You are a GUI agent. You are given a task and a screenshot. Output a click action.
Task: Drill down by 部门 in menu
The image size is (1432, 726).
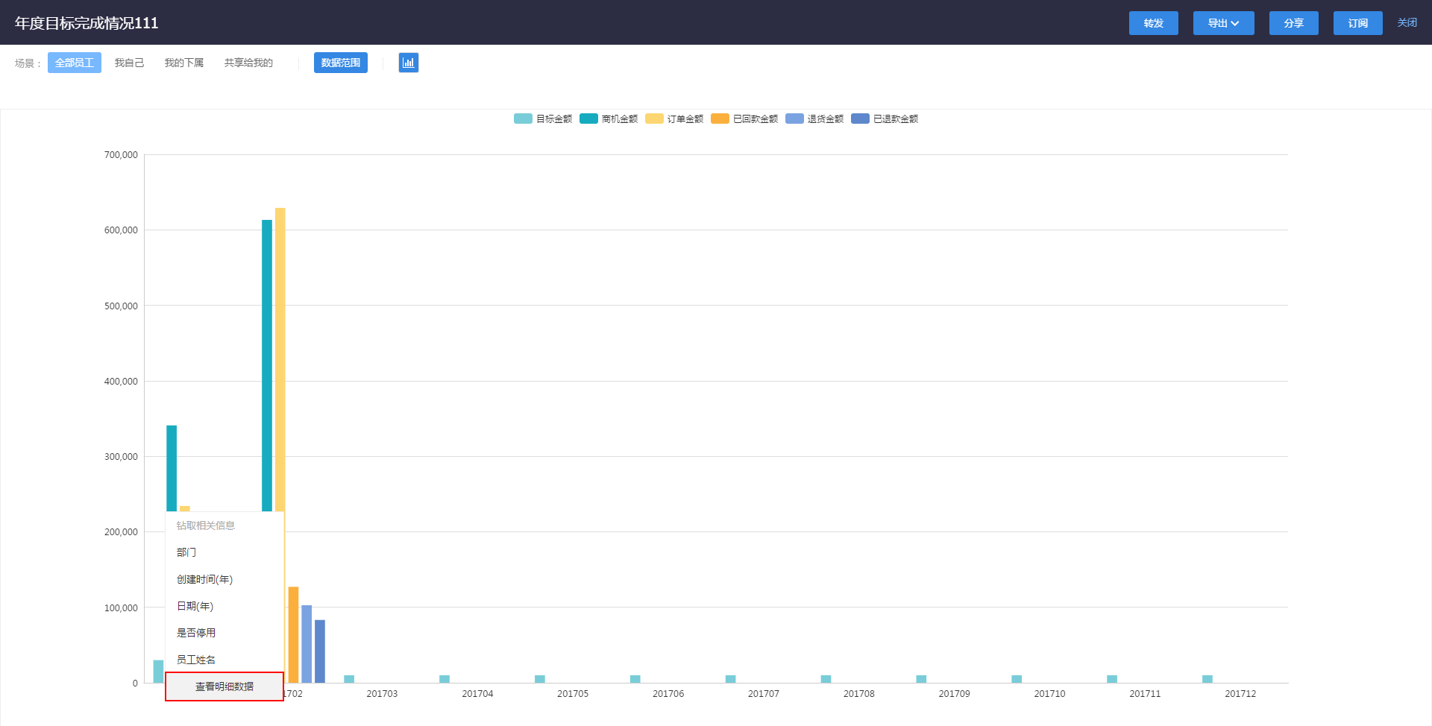tap(186, 552)
